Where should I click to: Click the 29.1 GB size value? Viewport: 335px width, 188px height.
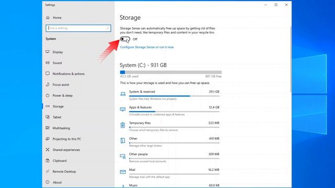click(x=214, y=92)
